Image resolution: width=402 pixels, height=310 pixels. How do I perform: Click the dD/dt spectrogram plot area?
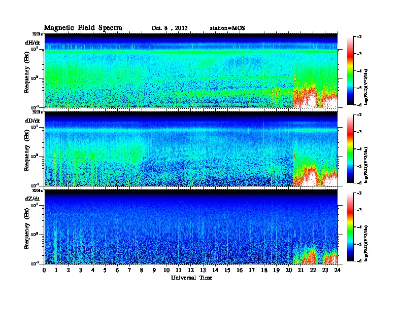pyautogui.click(x=191, y=149)
